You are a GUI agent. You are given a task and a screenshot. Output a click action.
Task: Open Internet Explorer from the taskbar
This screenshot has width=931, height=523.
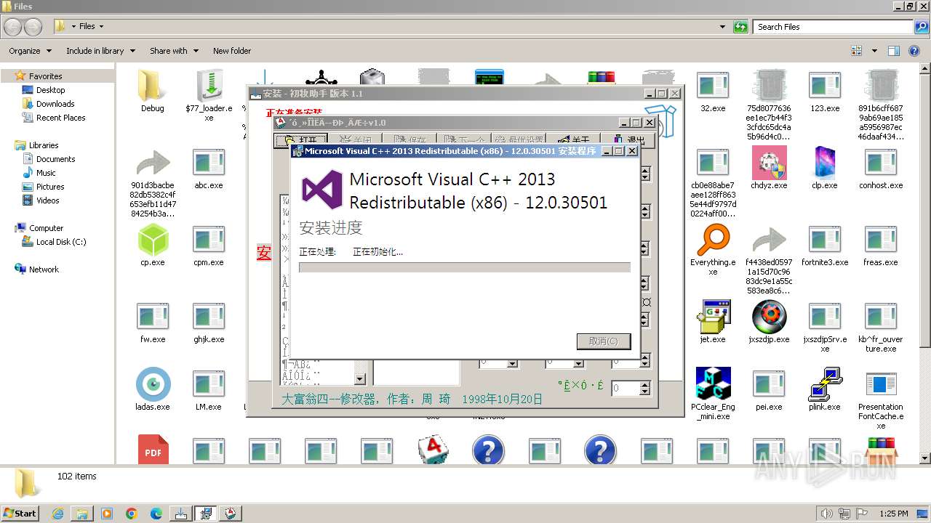point(57,514)
